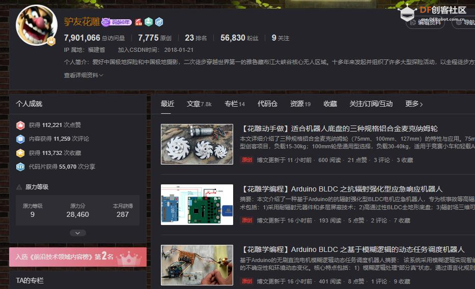Switch to the 最近 tab
Image resolution: width=475 pixels, height=289 pixels.
pyautogui.click(x=167, y=104)
